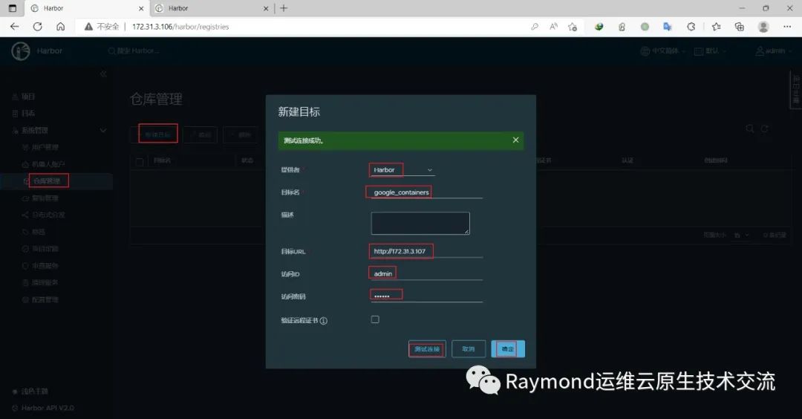The width and height of the screenshot is (802, 419).
Task: Toggle the verify remote certificate checkbox
Action: [375, 319]
